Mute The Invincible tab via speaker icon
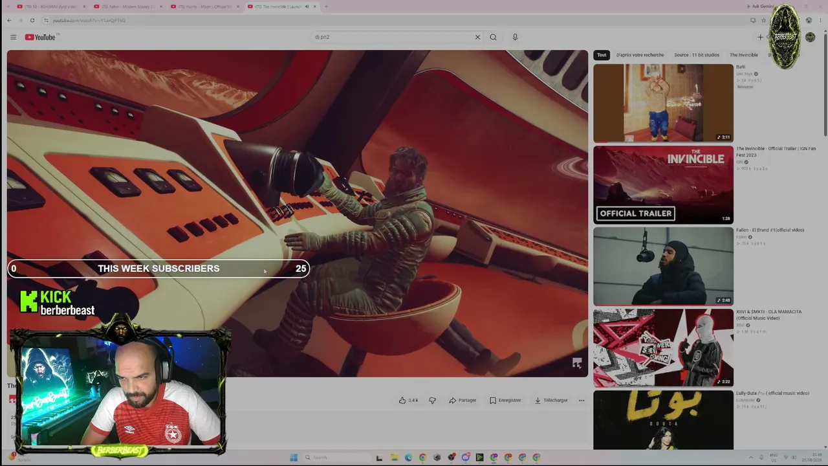 [307, 6]
